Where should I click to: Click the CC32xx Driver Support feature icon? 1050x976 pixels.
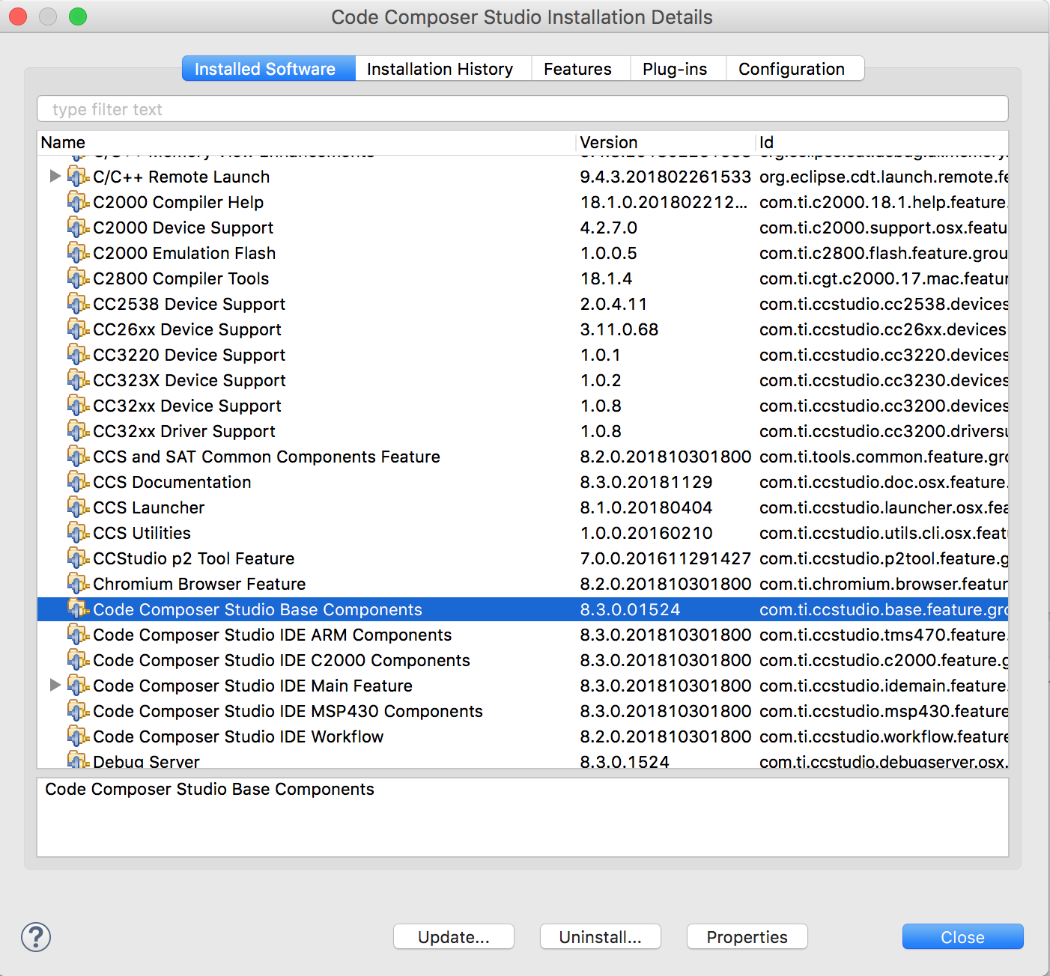pos(78,431)
